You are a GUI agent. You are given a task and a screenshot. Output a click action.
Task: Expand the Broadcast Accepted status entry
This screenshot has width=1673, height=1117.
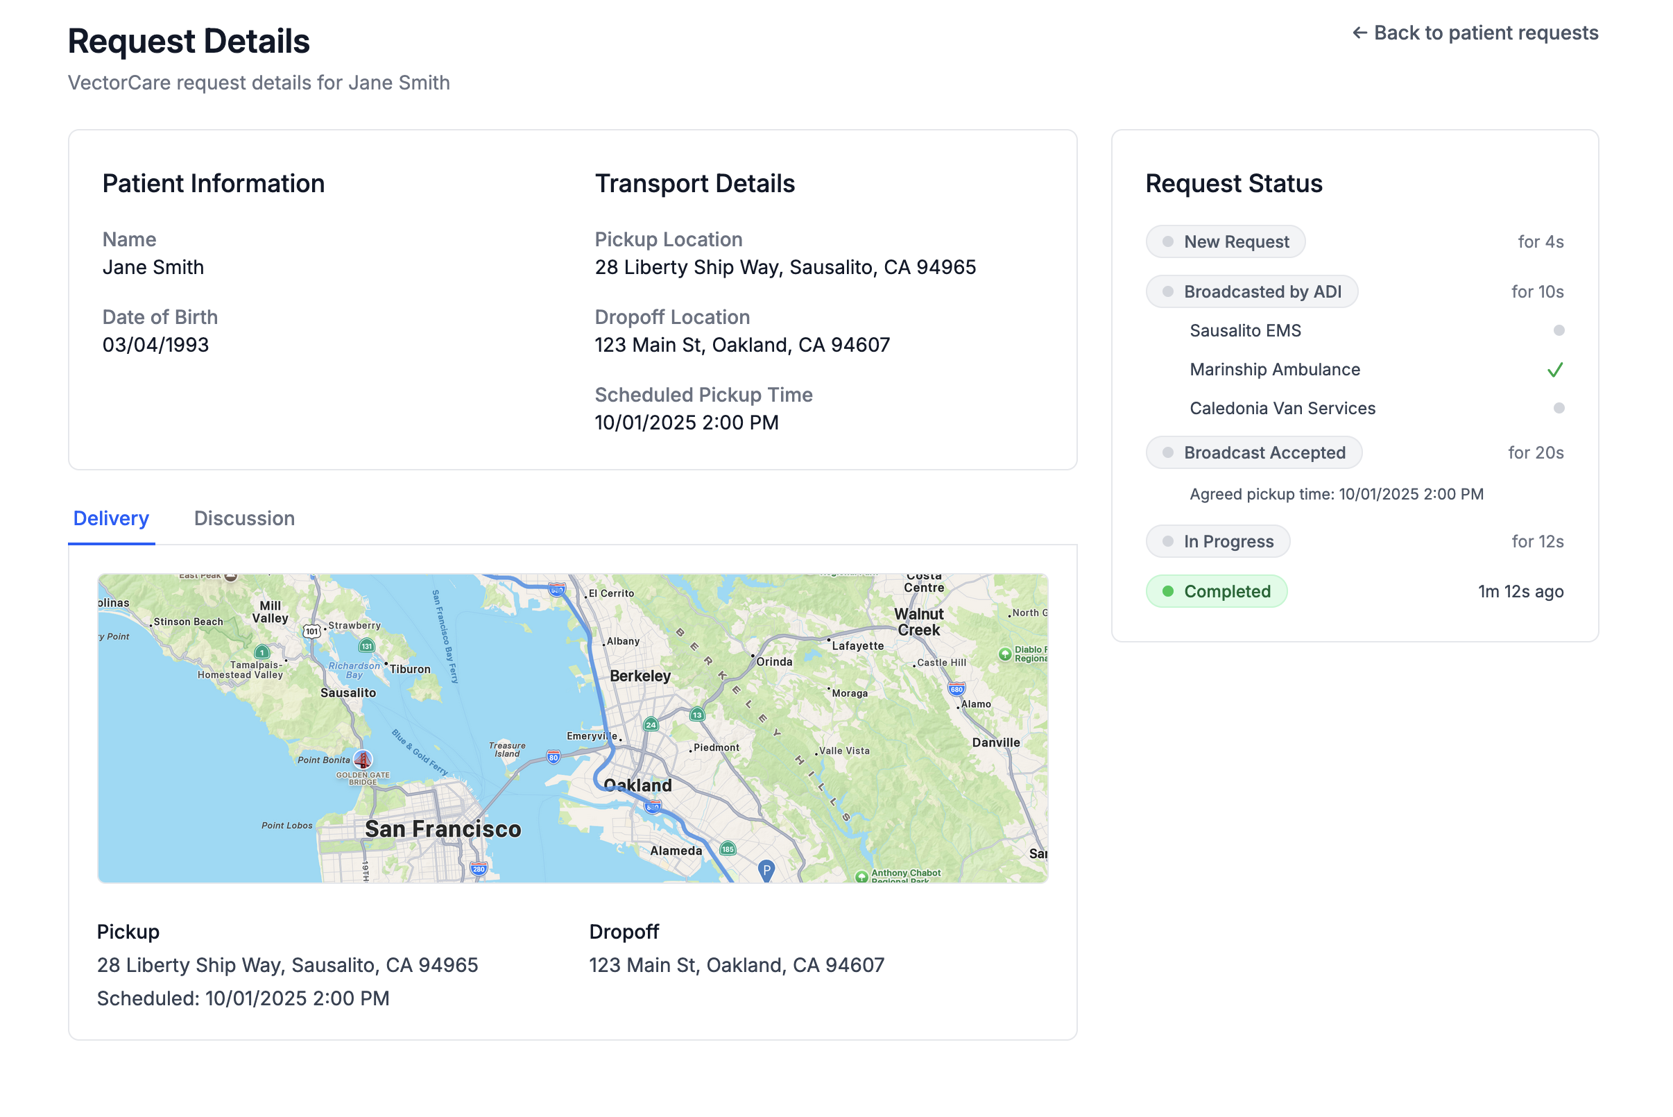click(1253, 453)
